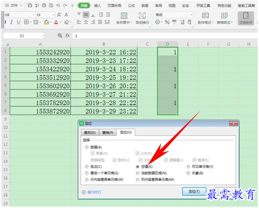Select the 对象(B) radio button
The height and width of the screenshot is (208, 259).
tap(188, 173)
